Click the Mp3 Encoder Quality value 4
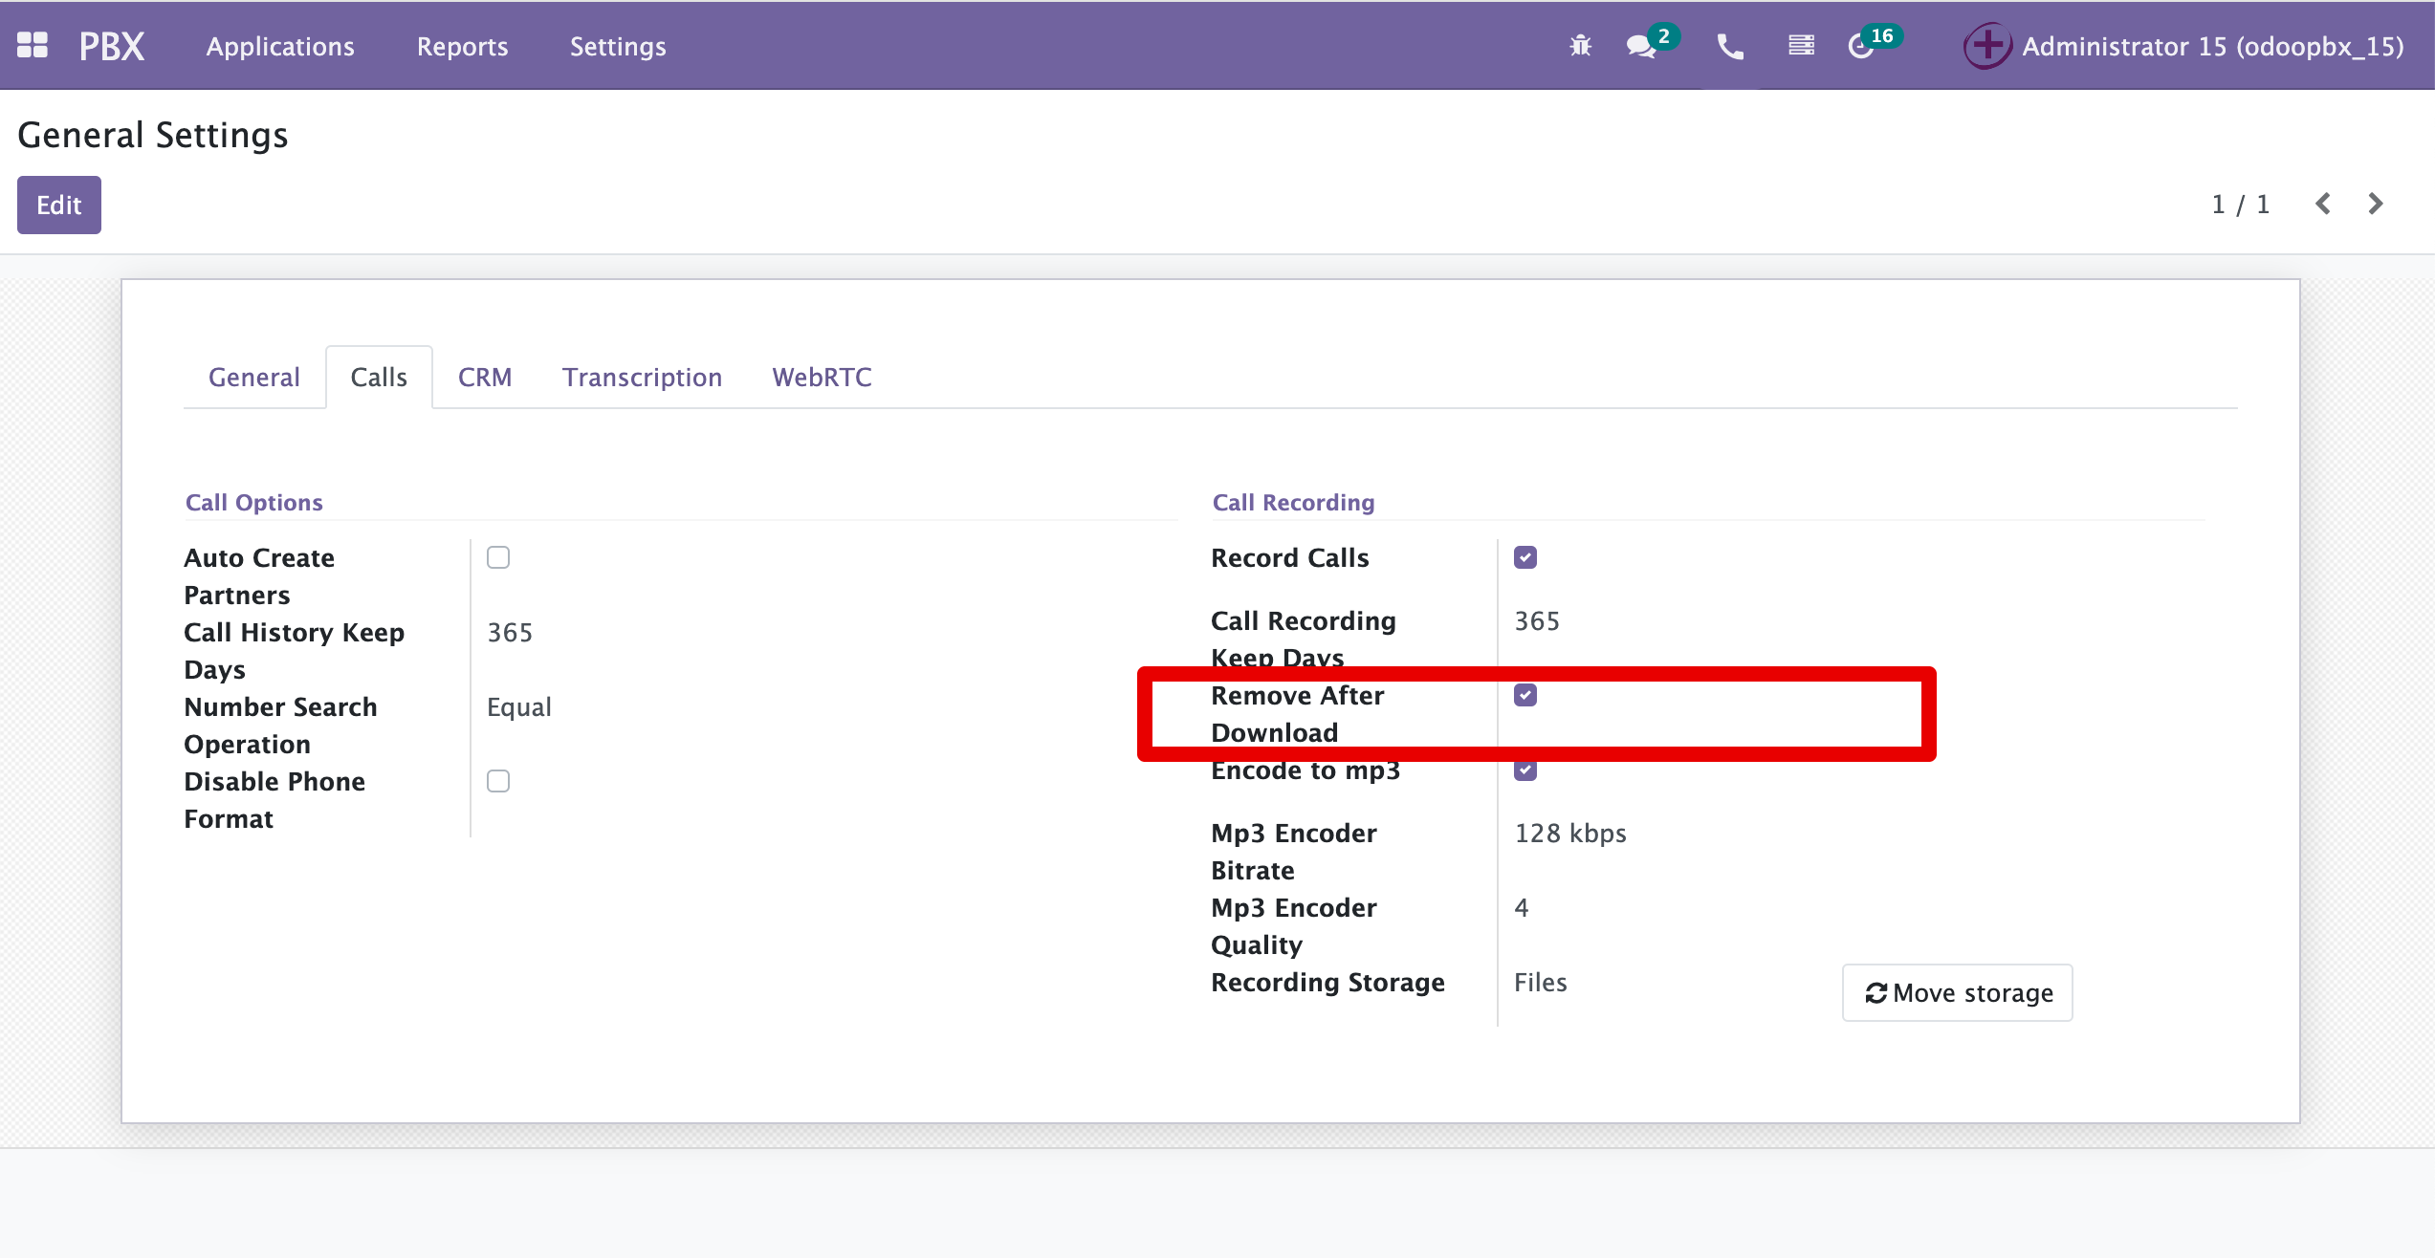 click(x=1522, y=908)
